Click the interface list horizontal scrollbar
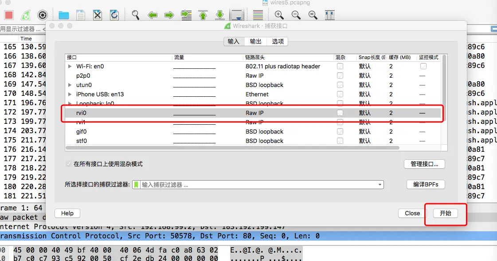 (232, 148)
